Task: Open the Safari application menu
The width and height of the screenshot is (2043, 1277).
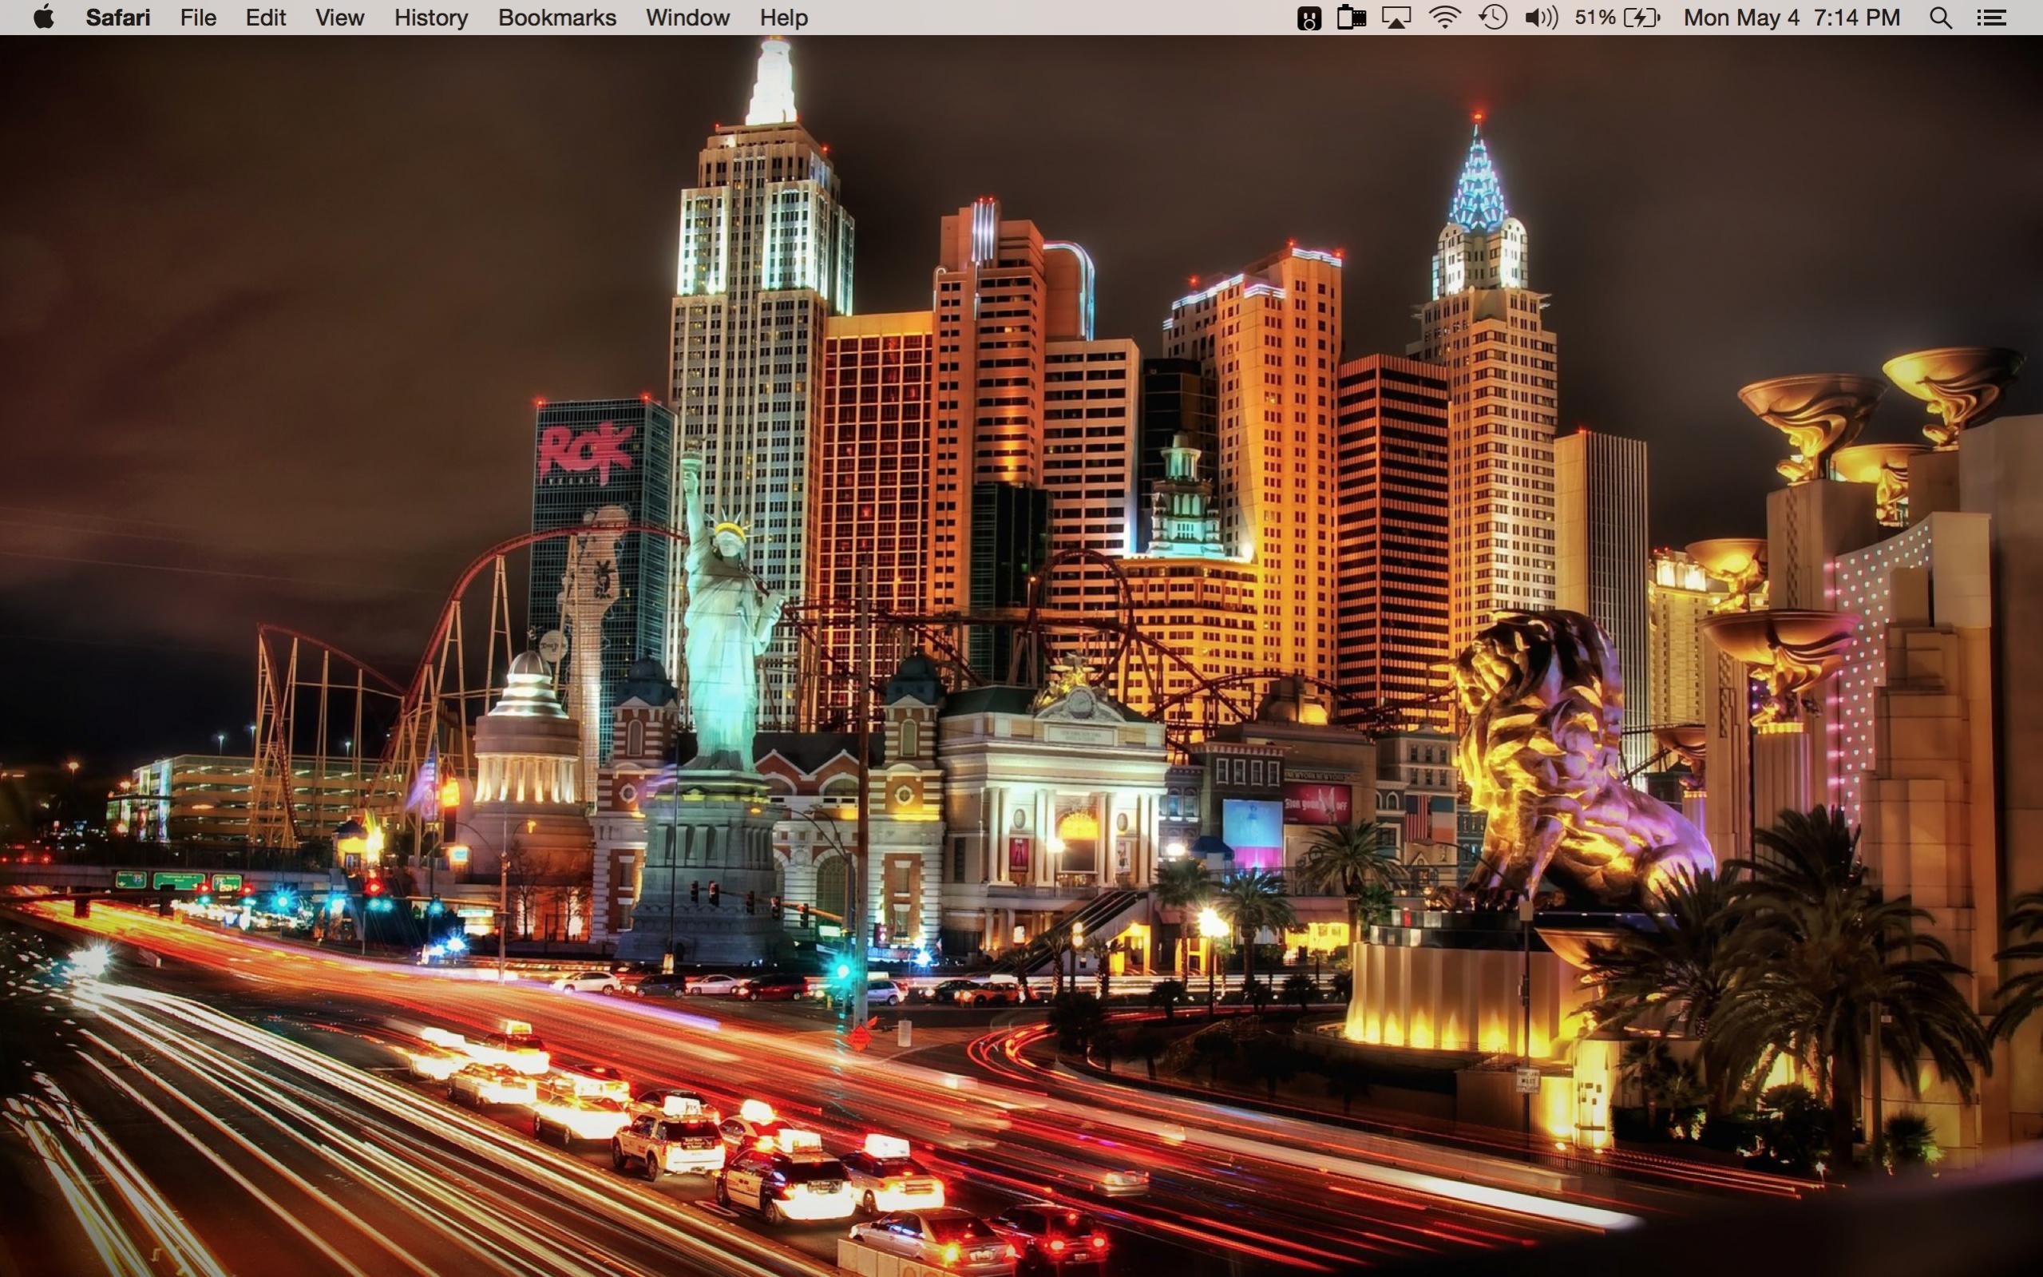Action: coord(117,18)
